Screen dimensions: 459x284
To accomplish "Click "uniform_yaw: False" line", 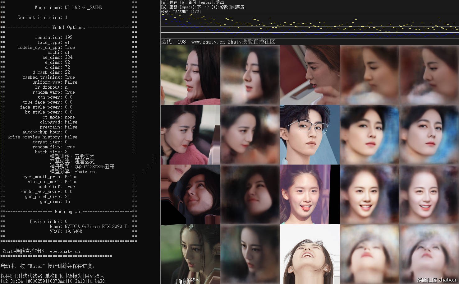I will pyautogui.click(x=55, y=82).
